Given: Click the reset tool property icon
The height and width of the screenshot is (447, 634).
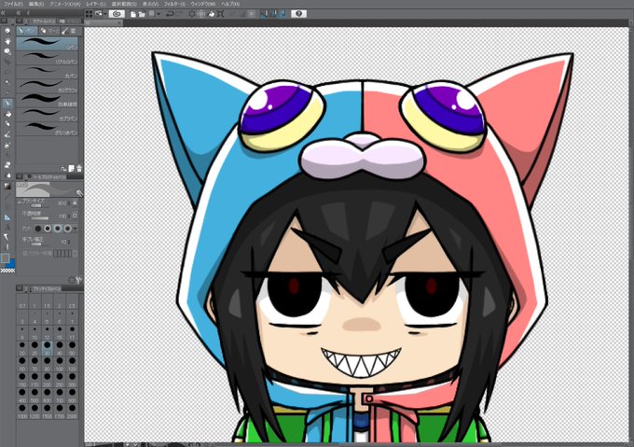Looking at the screenshot, I should [x=72, y=280].
